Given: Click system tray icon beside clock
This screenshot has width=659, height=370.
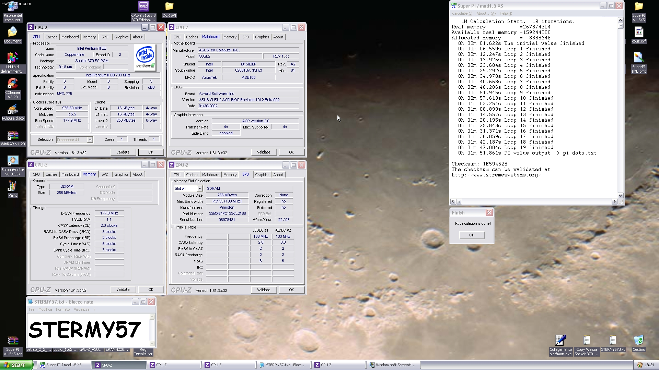Looking at the screenshot, I should click(639, 365).
